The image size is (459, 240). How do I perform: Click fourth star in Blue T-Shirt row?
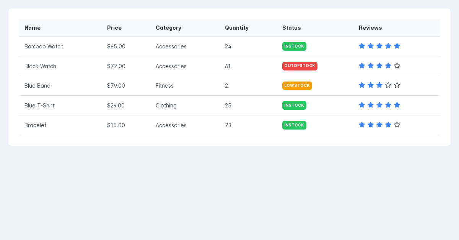[388, 105]
